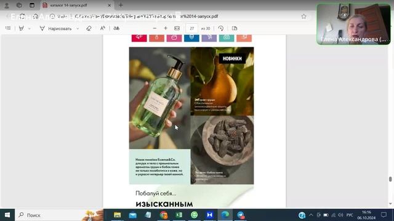Click the red category icon above the page
Screen dimensions: 394x221
point(139,37)
